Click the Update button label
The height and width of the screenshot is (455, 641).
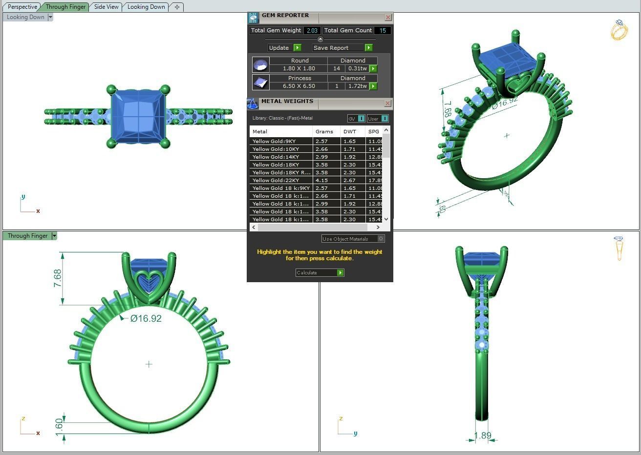point(279,48)
